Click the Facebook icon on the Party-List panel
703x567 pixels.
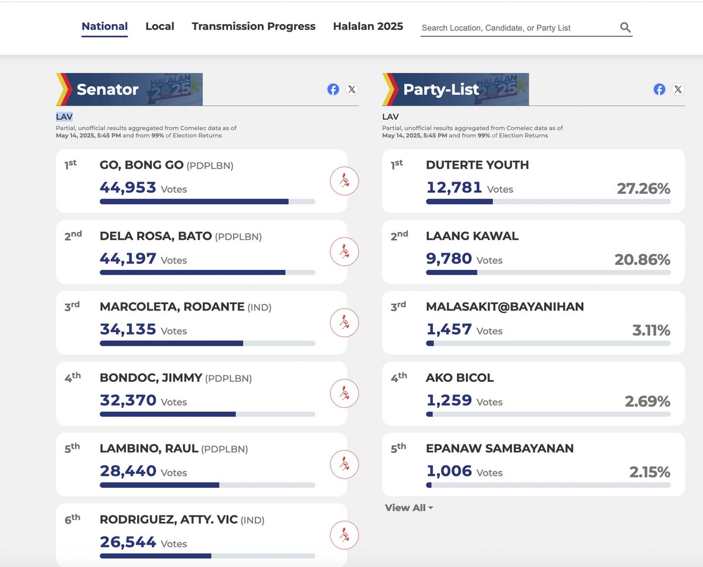click(x=659, y=89)
